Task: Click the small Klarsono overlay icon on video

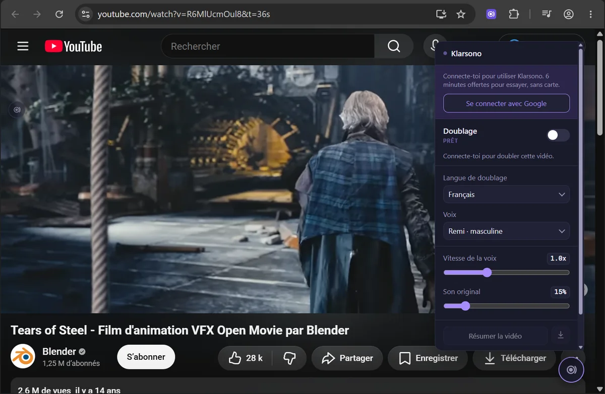Action: click(x=17, y=109)
